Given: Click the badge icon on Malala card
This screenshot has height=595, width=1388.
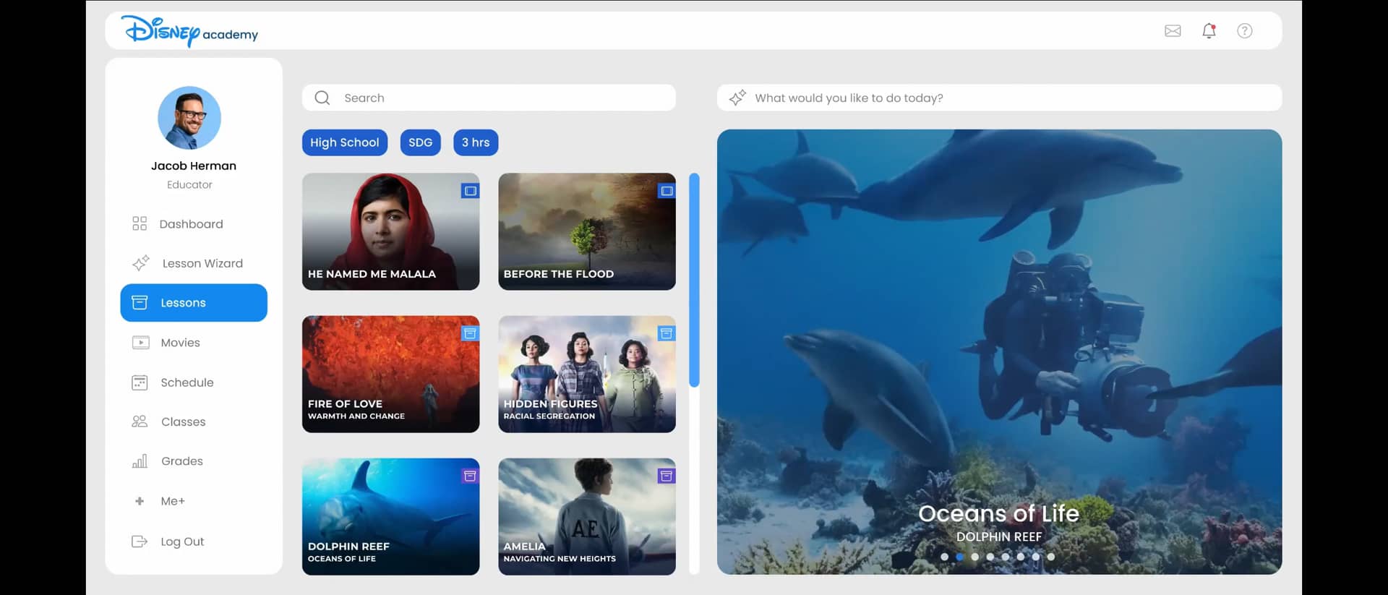Looking at the screenshot, I should (470, 191).
